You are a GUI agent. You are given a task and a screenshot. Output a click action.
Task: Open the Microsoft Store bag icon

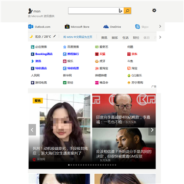click(67, 27)
